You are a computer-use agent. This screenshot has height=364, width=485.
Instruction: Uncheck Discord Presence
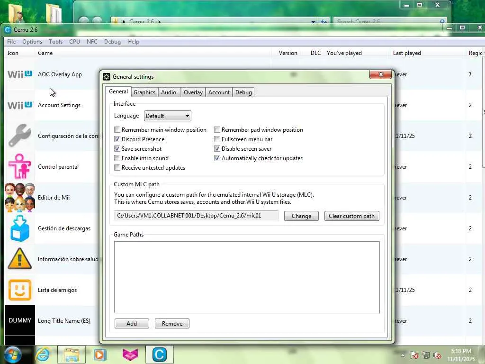tap(117, 139)
